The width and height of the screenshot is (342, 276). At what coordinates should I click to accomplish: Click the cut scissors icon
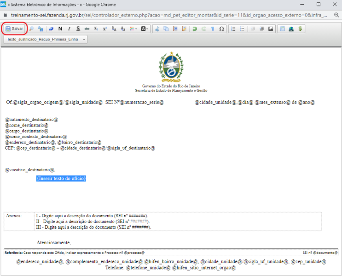[x=157, y=29]
